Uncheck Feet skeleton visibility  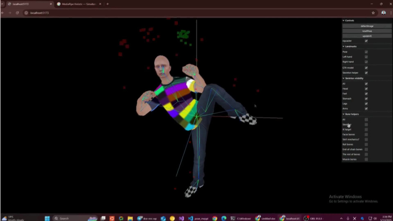(x=366, y=93)
